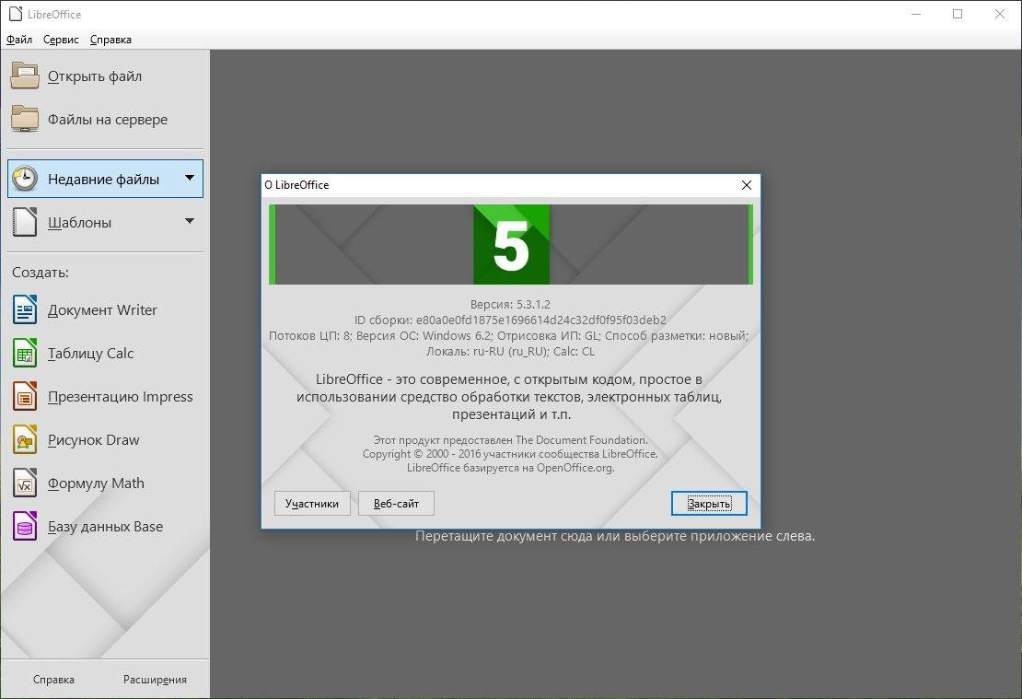This screenshot has width=1022, height=699.
Task: Click the Remote Files server folder icon
Action: click(x=25, y=119)
